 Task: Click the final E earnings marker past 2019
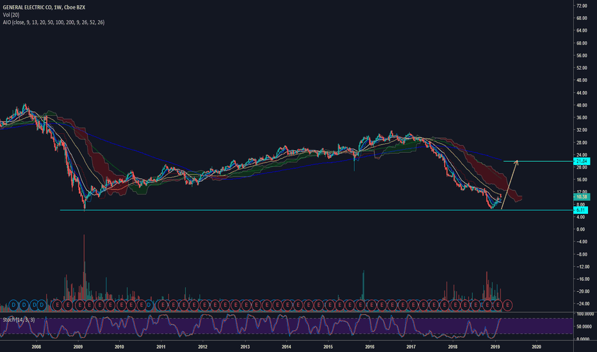tap(507, 305)
